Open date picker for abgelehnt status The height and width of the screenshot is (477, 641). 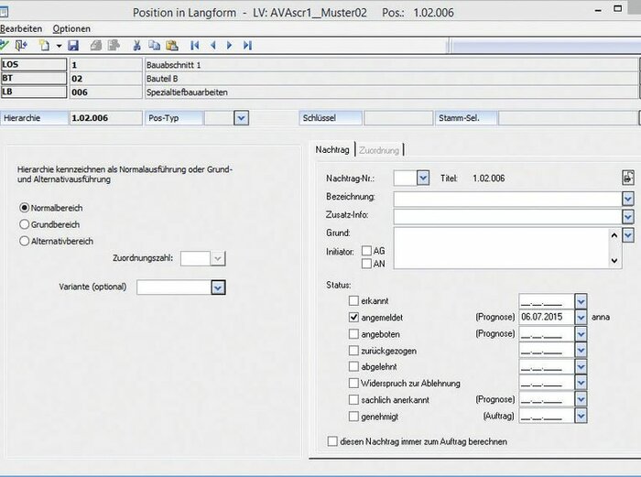[581, 366]
